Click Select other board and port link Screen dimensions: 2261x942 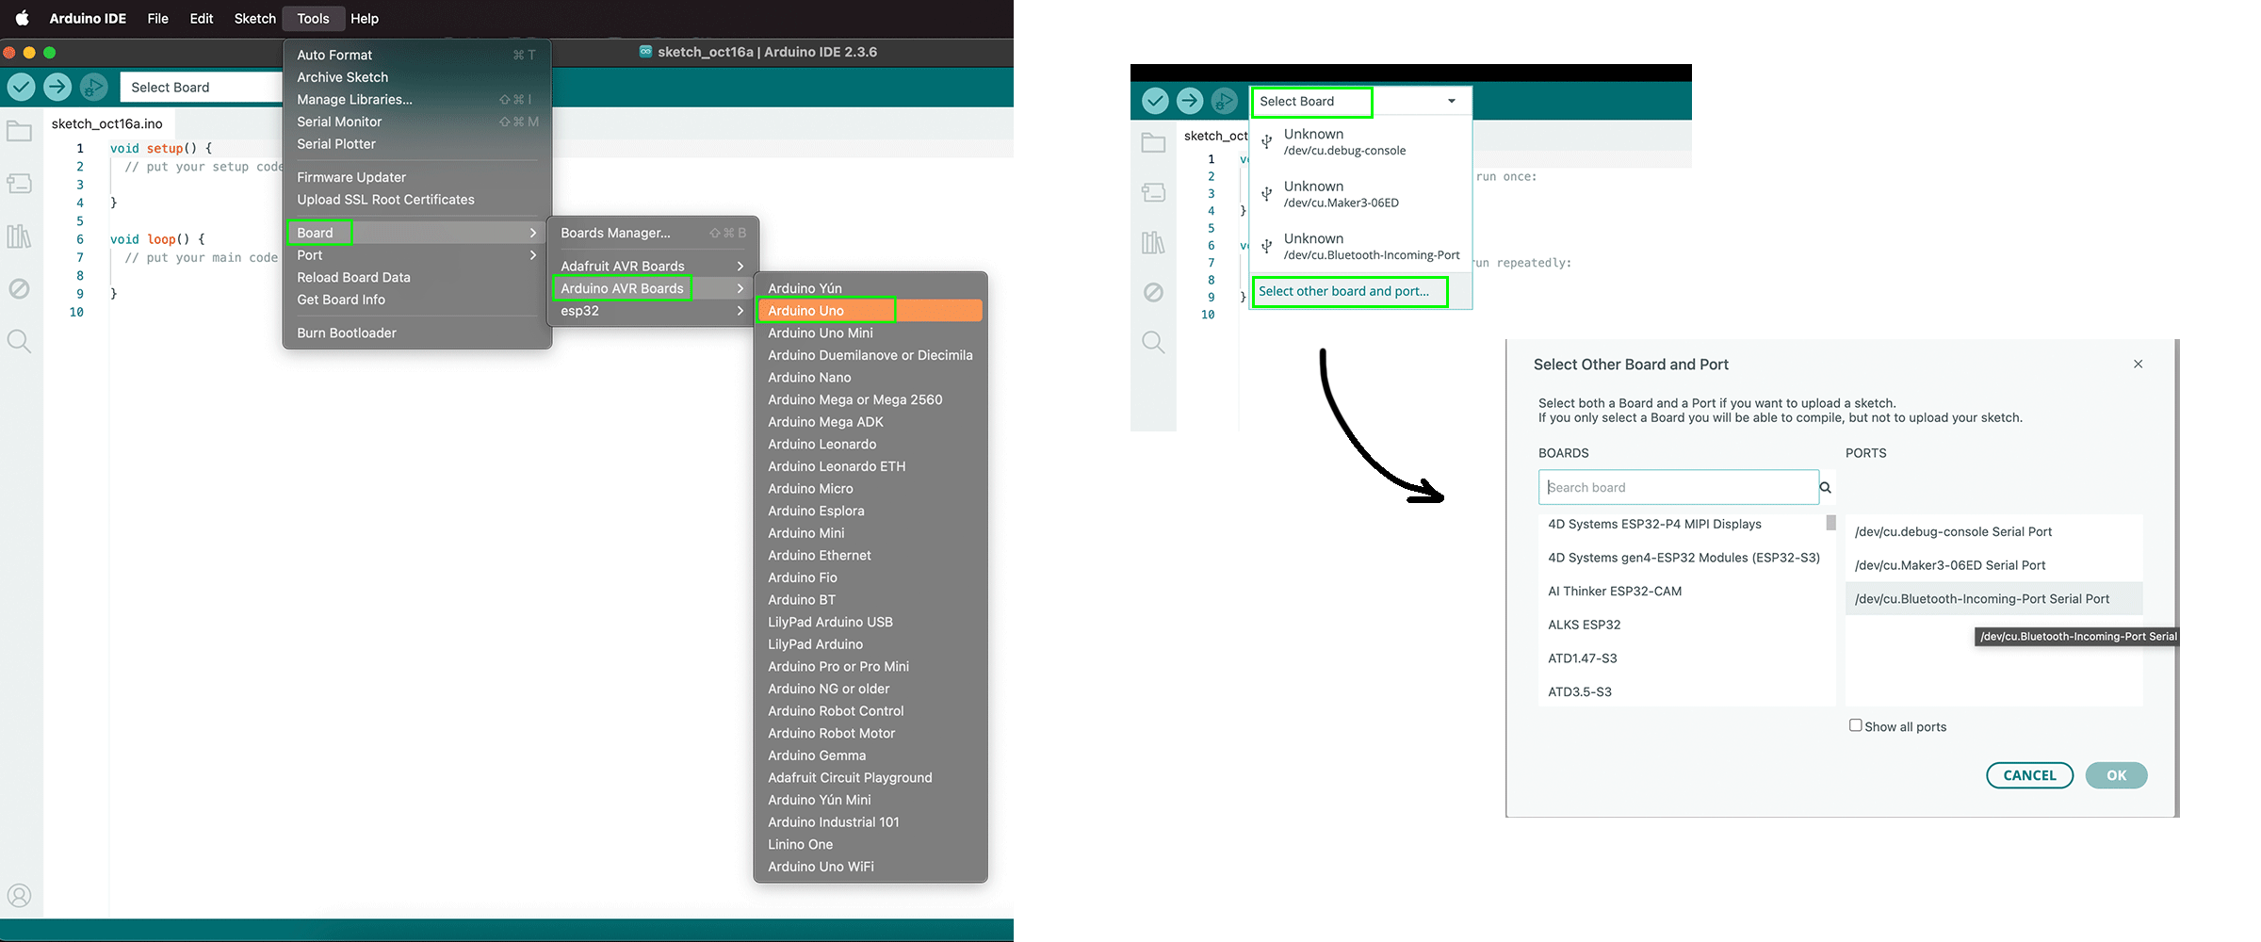click(x=1343, y=291)
